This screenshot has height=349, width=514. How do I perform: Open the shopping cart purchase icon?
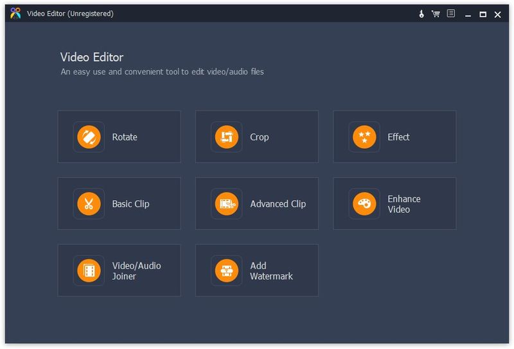tap(436, 13)
